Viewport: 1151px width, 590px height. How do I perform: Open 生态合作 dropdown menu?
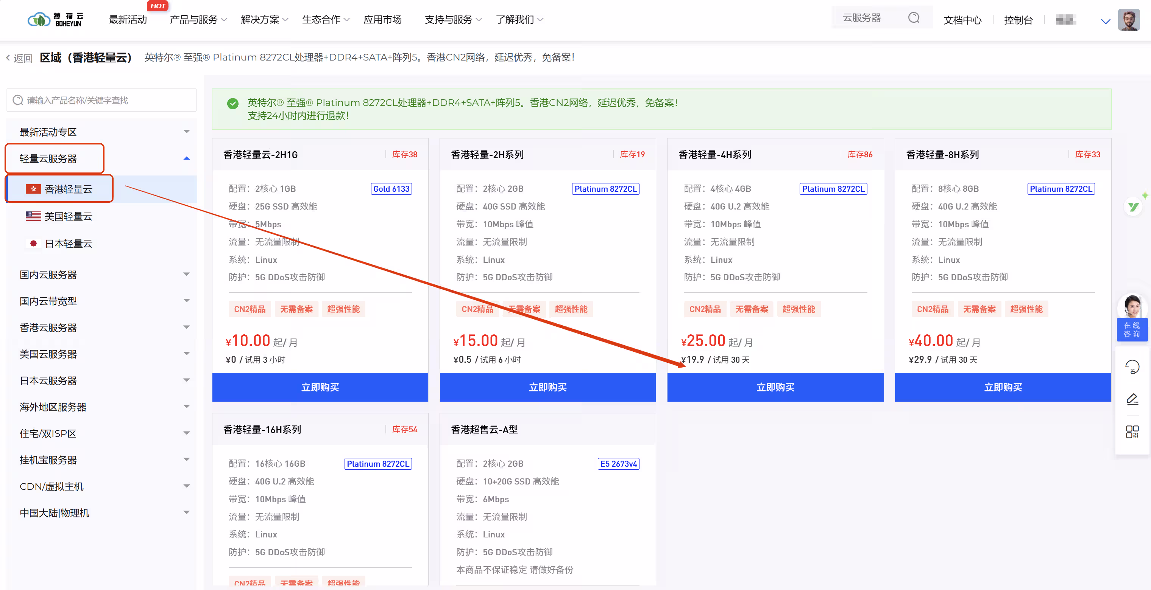(326, 20)
